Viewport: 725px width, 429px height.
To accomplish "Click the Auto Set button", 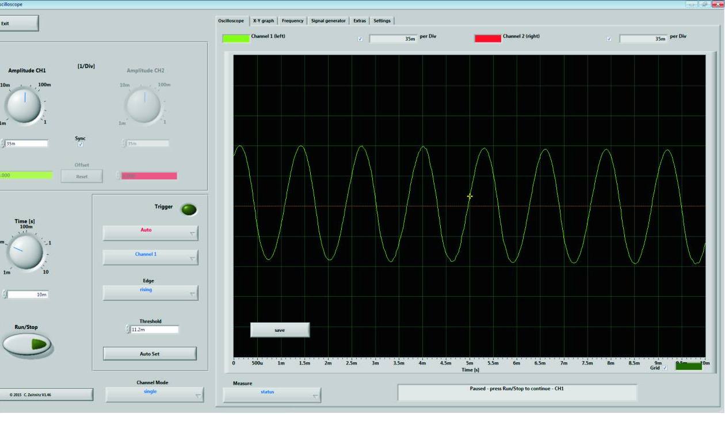I will point(150,354).
